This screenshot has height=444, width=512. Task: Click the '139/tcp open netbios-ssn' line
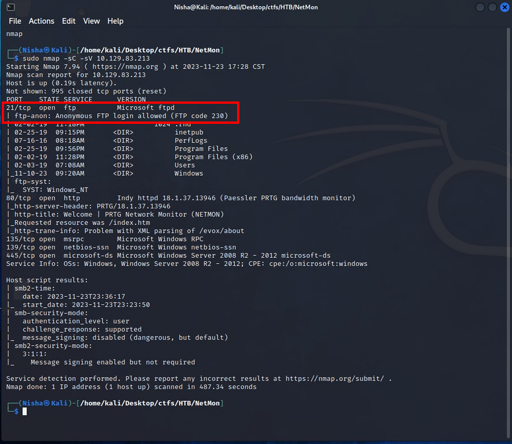click(121, 247)
